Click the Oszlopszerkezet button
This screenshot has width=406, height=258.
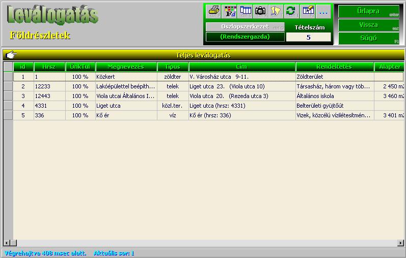(245, 26)
